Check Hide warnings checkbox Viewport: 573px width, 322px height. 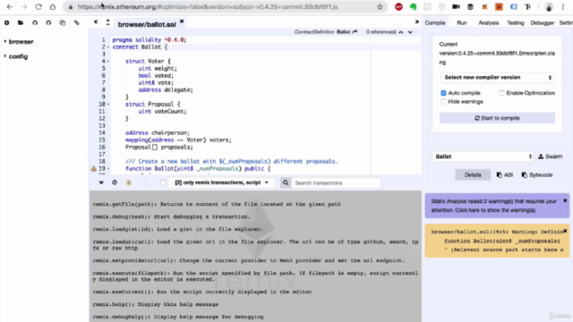pos(443,101)
